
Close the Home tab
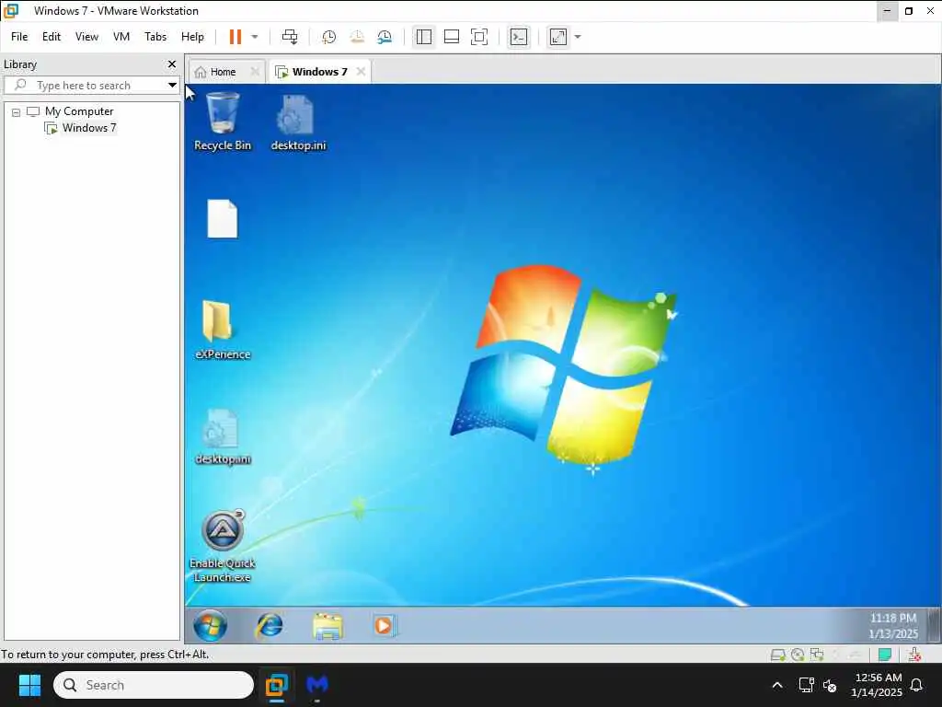click(x=255, y=72)
